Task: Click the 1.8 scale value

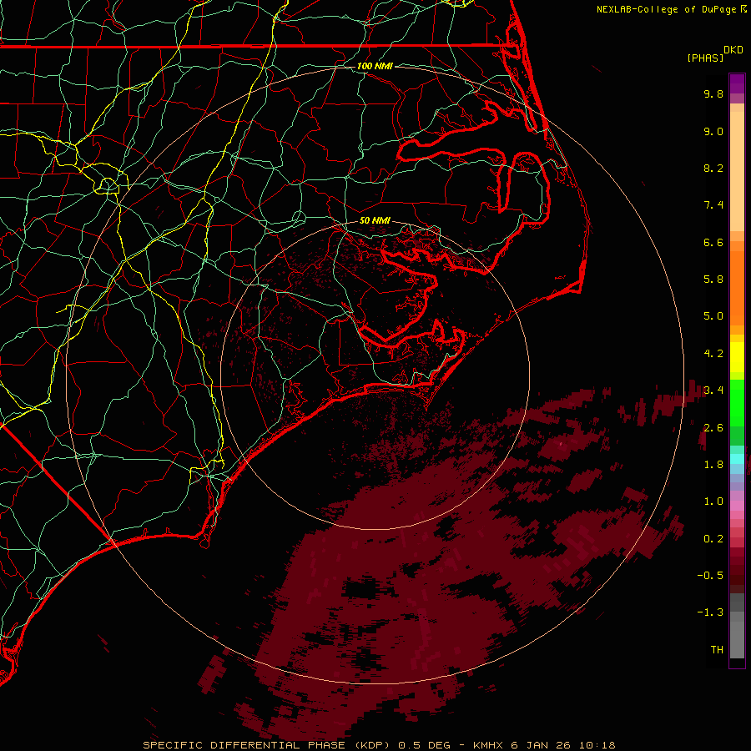Action: pos(713,465)
